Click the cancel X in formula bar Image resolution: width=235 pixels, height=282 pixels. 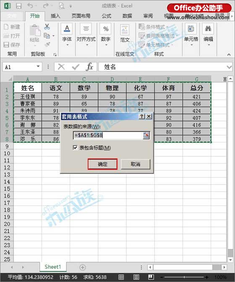tap(61, 67)
